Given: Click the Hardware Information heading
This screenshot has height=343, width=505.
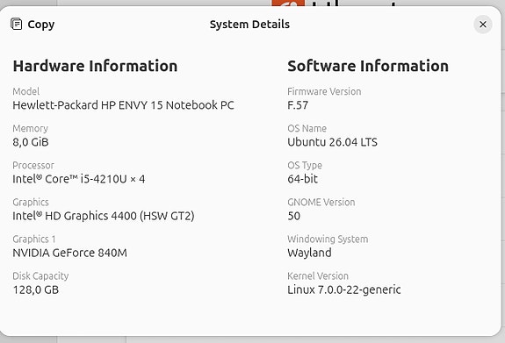Looking at the screenshot, I should pos(95,66).
